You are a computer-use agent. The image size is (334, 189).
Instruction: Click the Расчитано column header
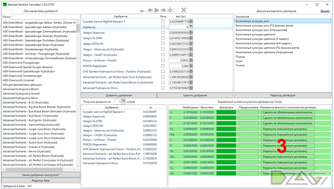(x=207, y=107)
